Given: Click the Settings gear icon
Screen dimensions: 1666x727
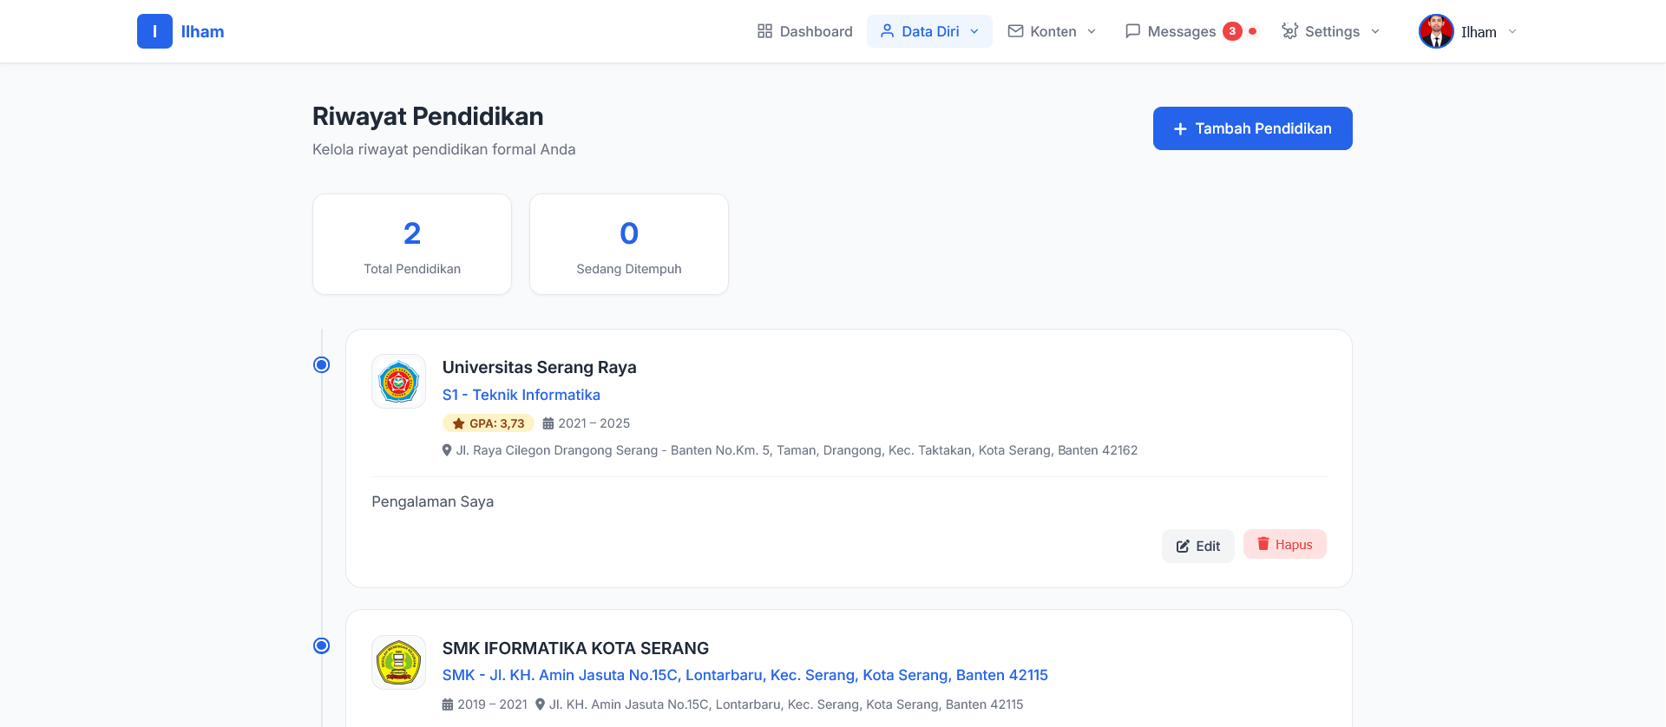Looking at the screenshot, I should [x=1290, y=31].
